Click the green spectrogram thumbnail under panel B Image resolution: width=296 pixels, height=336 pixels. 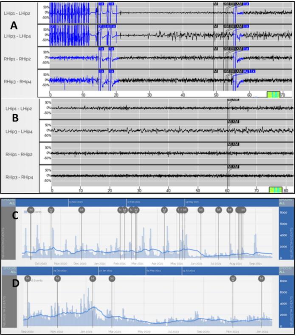pyautogui.click(x=276, y=190)
